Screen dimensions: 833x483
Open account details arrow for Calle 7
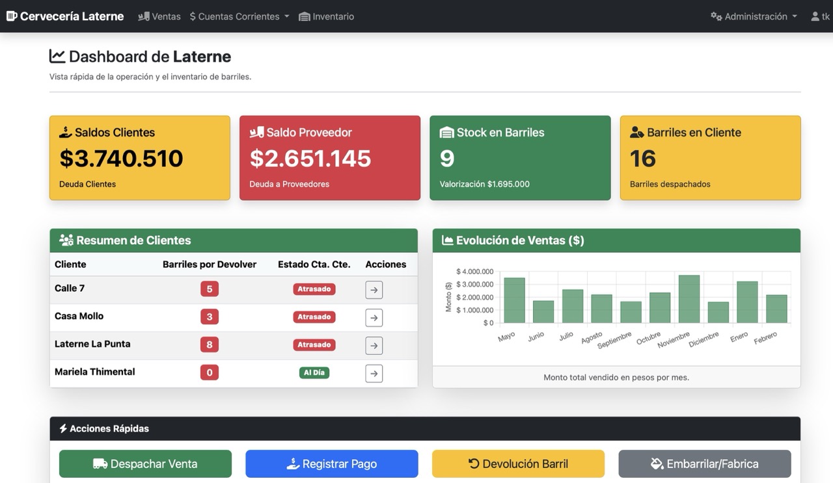374,289
